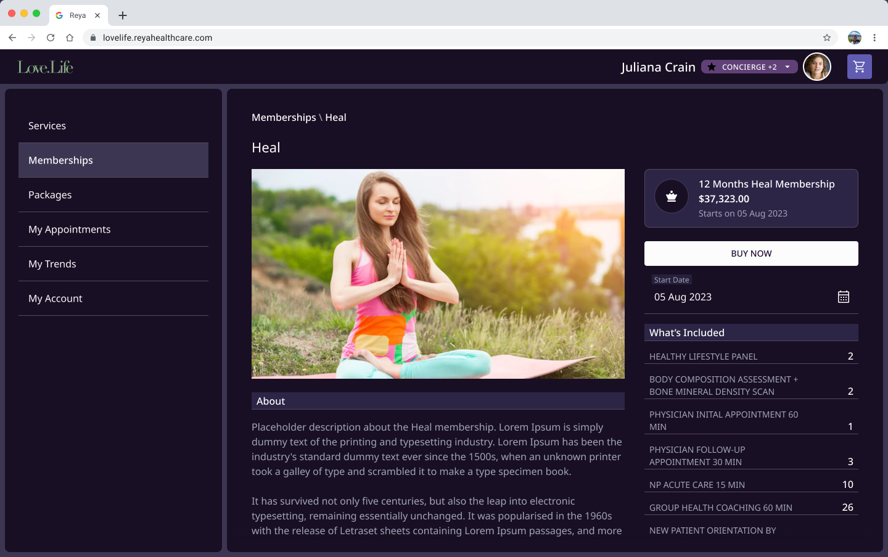This screenshot has height=557, width=888.
Task: Click the Memberships breadcrumb link
Action: coord(284,117)
